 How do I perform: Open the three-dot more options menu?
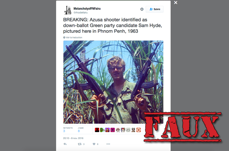coord(108,144)
